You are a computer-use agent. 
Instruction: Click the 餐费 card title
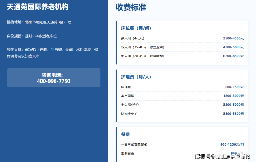click(x=125, y=134)
